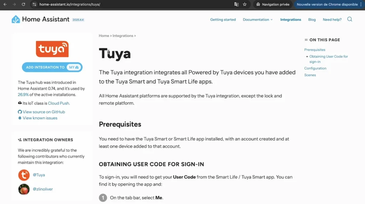The height and width of the screenshot is (204, 365).
Task: Click bold User Code text
Action: 184,177
